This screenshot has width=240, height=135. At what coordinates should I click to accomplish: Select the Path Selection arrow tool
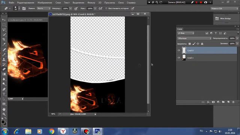point(4,99)
